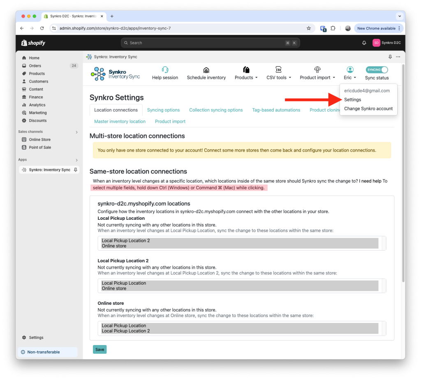Select Local Pickup Location under Online store

[x=240, y=325]
